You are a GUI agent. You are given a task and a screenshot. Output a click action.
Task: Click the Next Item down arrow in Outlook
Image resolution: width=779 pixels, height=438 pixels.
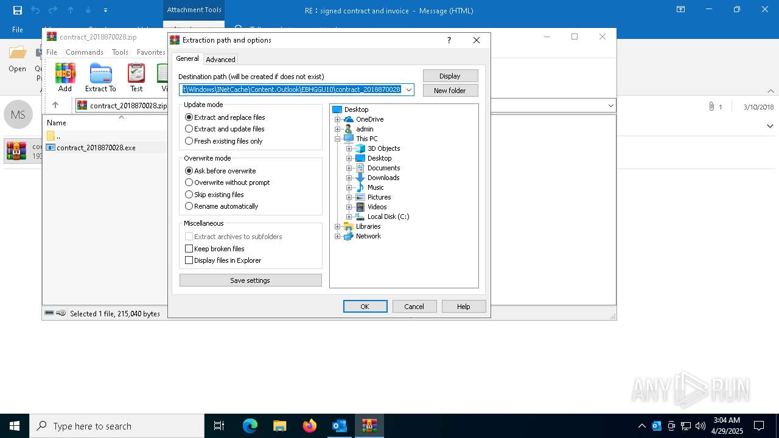tap(88, 10)
